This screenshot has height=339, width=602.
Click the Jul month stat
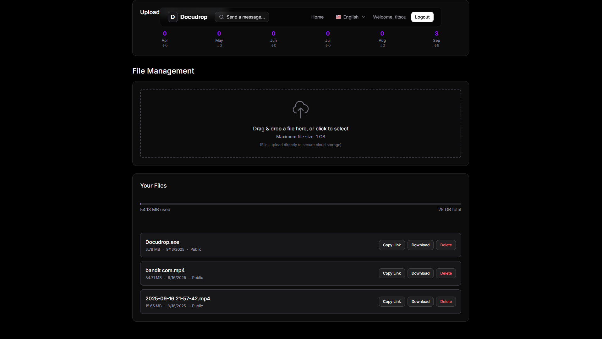point(328,39)
